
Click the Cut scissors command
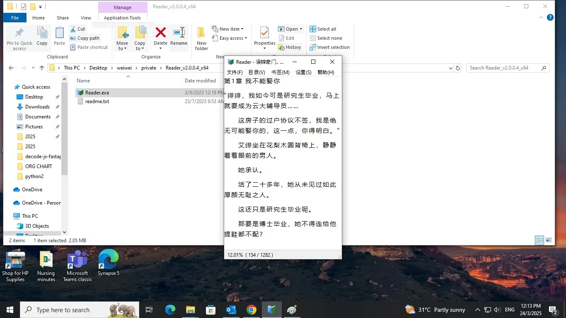click(x=77, y=29)
